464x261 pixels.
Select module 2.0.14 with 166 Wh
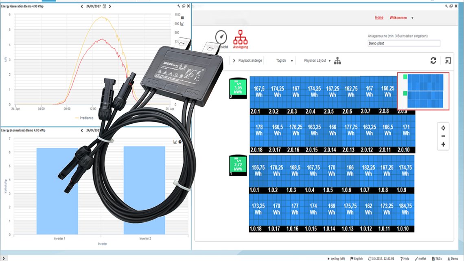click(x=333, y=134)
